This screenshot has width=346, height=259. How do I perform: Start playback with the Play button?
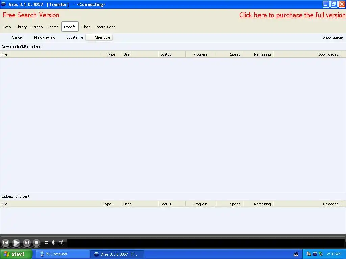click(x=16, y=243)
